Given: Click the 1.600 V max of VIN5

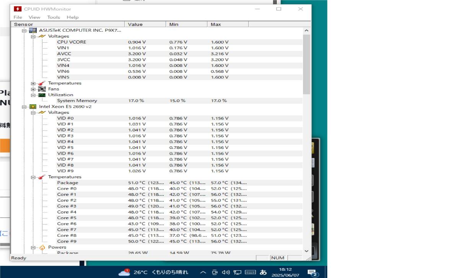Looking at the screenshot, I should [220, 77].
